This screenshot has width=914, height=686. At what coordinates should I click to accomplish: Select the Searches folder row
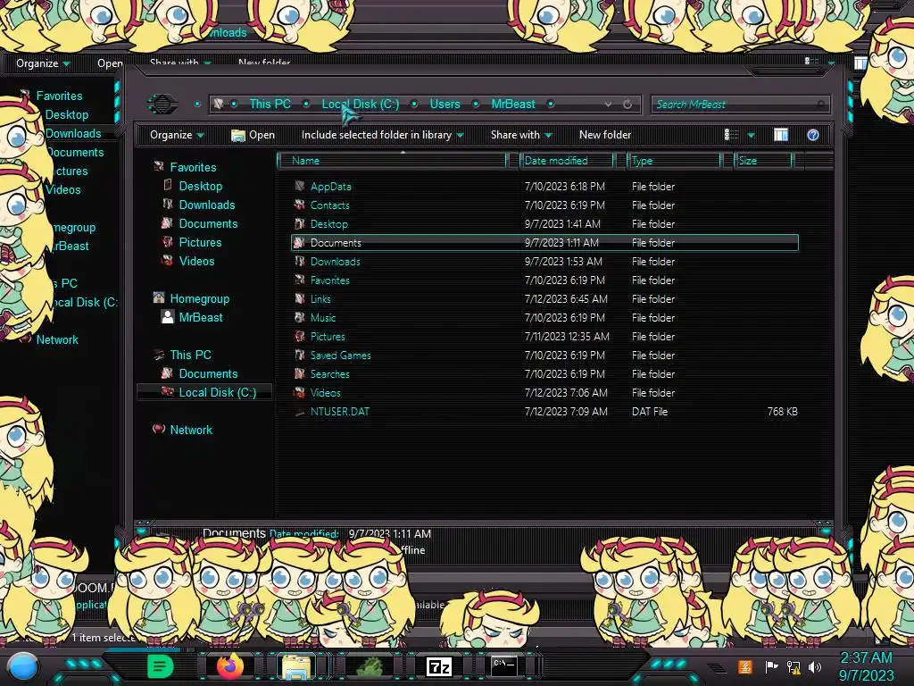(x=544, y=374)
